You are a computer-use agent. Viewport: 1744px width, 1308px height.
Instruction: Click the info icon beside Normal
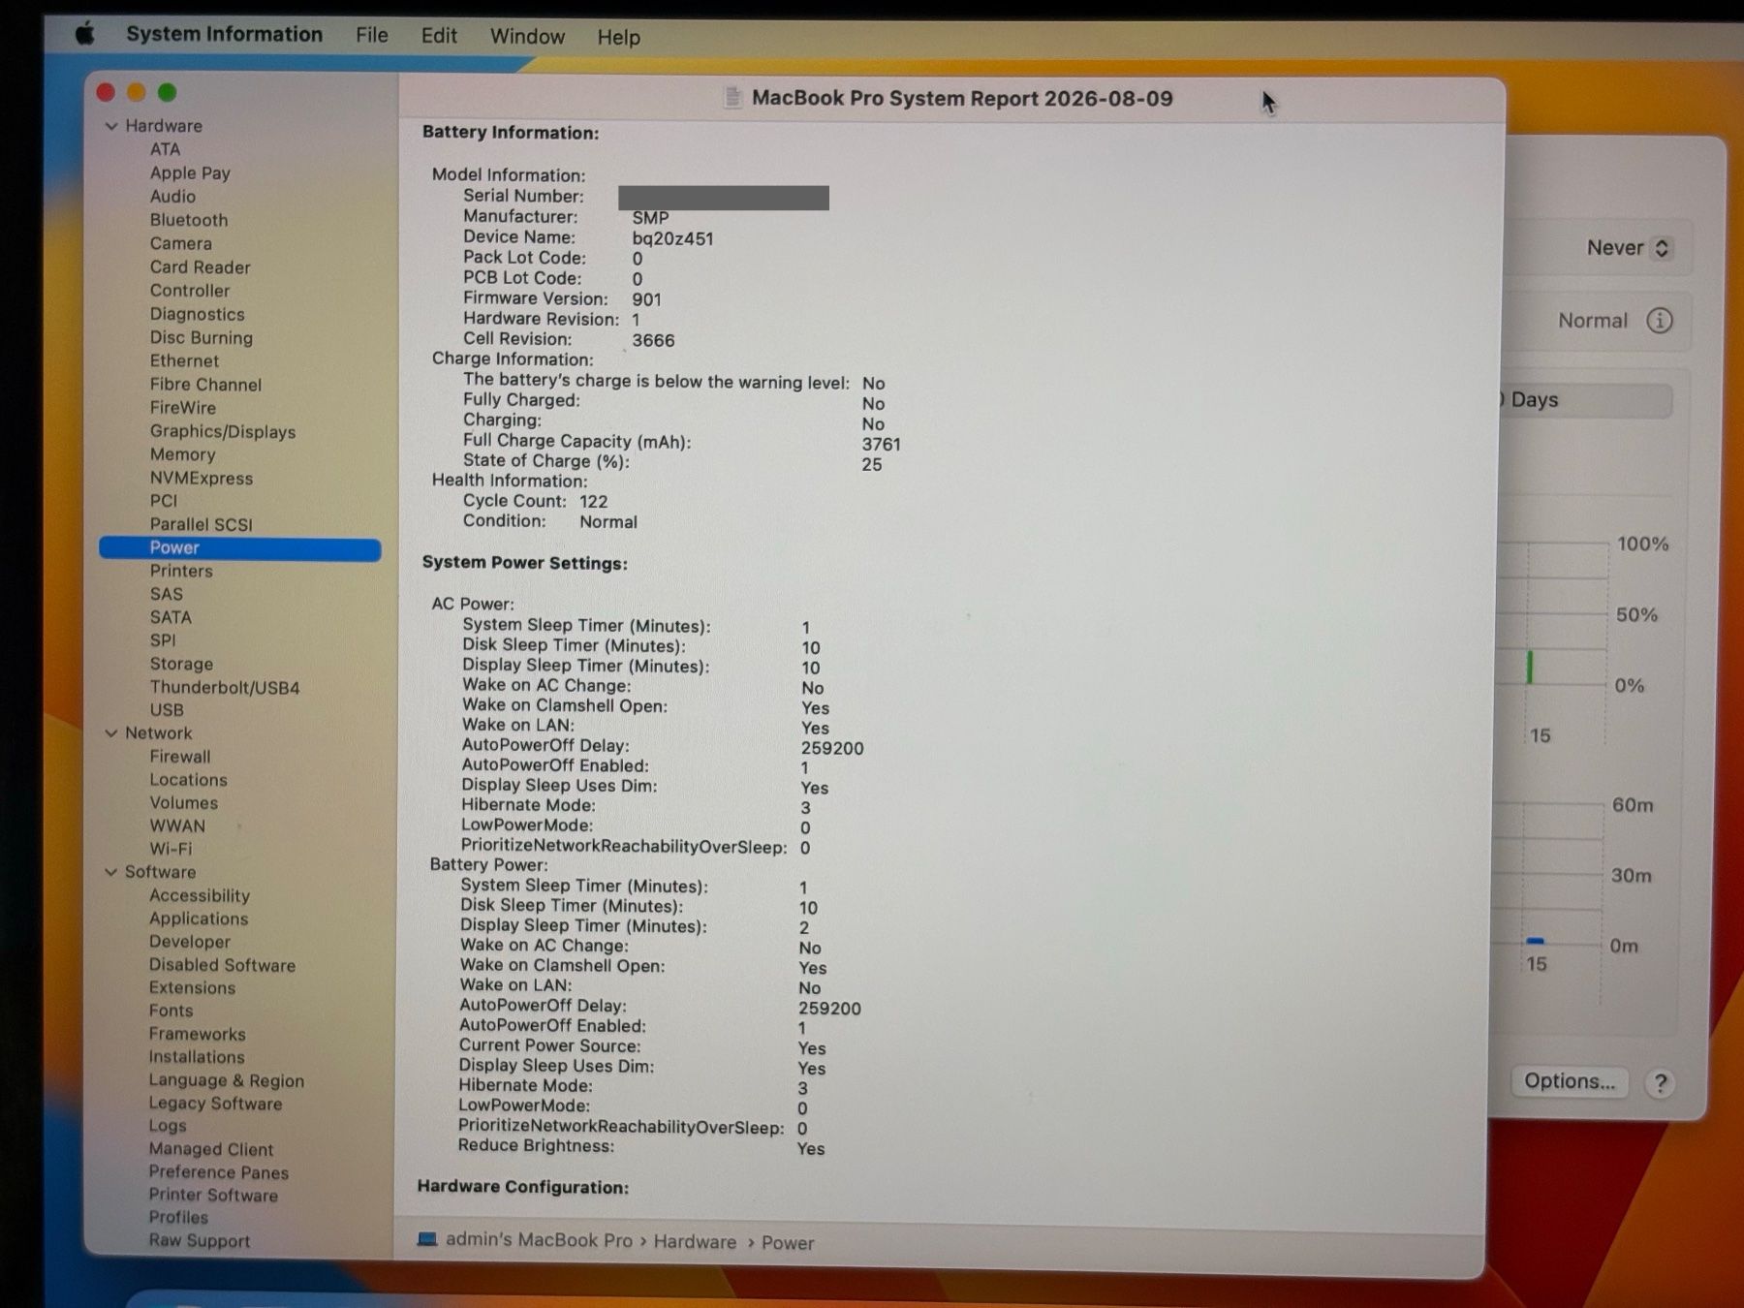point(1659,321)
